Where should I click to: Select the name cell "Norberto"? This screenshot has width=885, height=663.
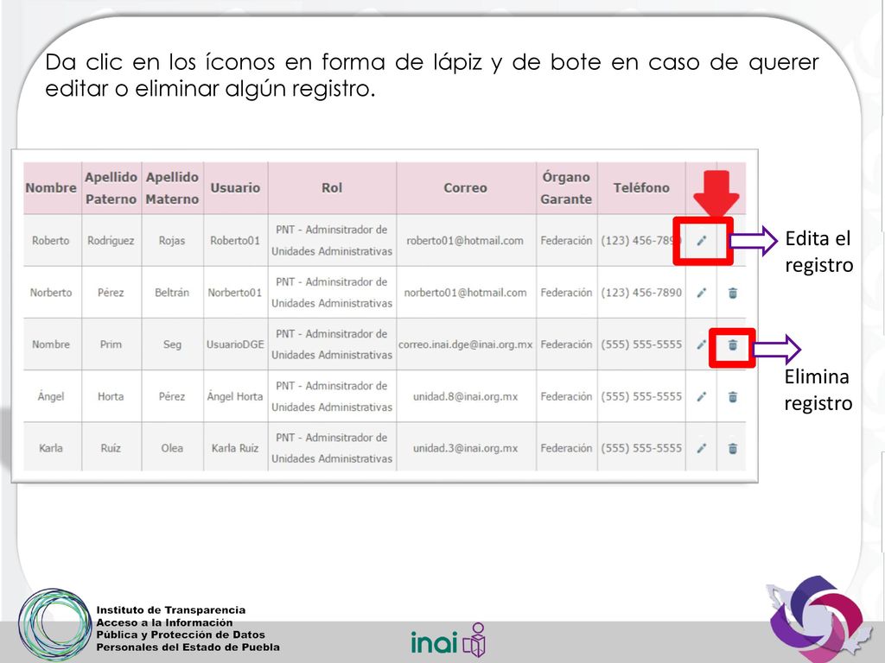tap(51, 293)
